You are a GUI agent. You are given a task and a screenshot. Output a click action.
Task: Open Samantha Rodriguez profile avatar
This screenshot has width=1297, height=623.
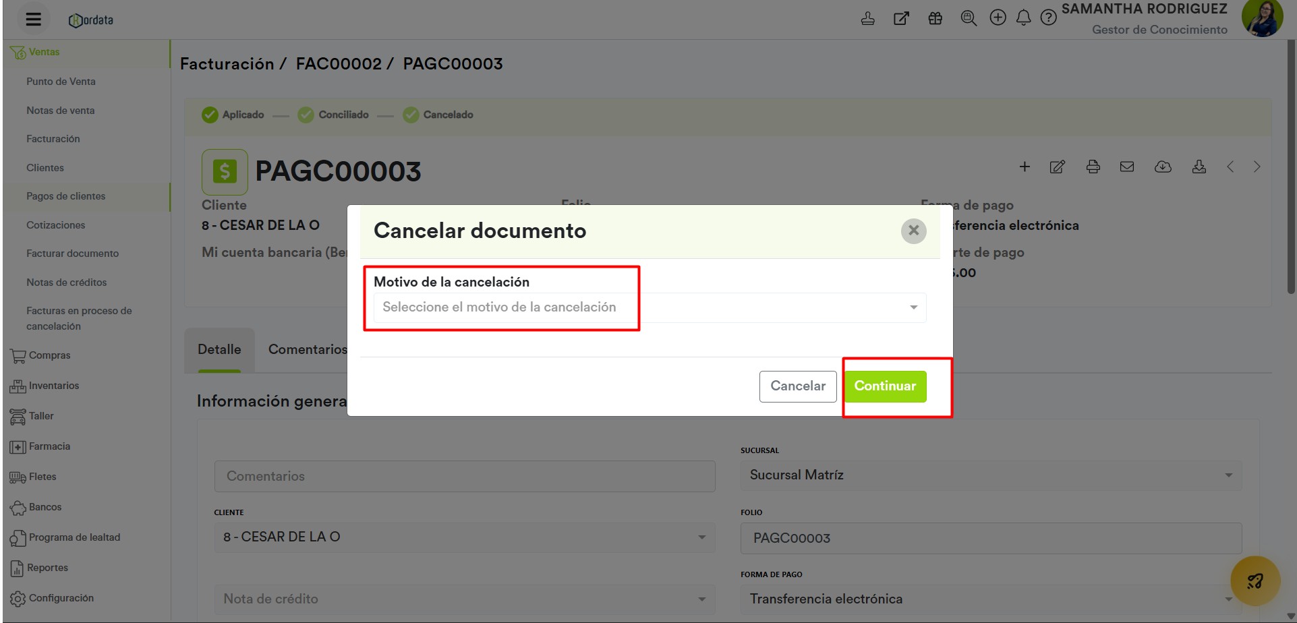point(1261,18)
